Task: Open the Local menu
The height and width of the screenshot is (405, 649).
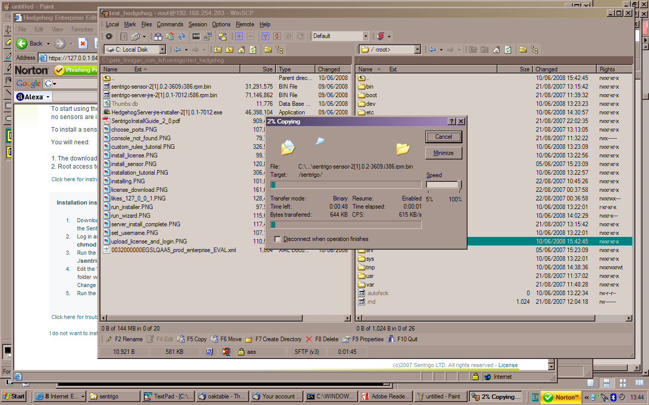Action: [x=113, y=24]
